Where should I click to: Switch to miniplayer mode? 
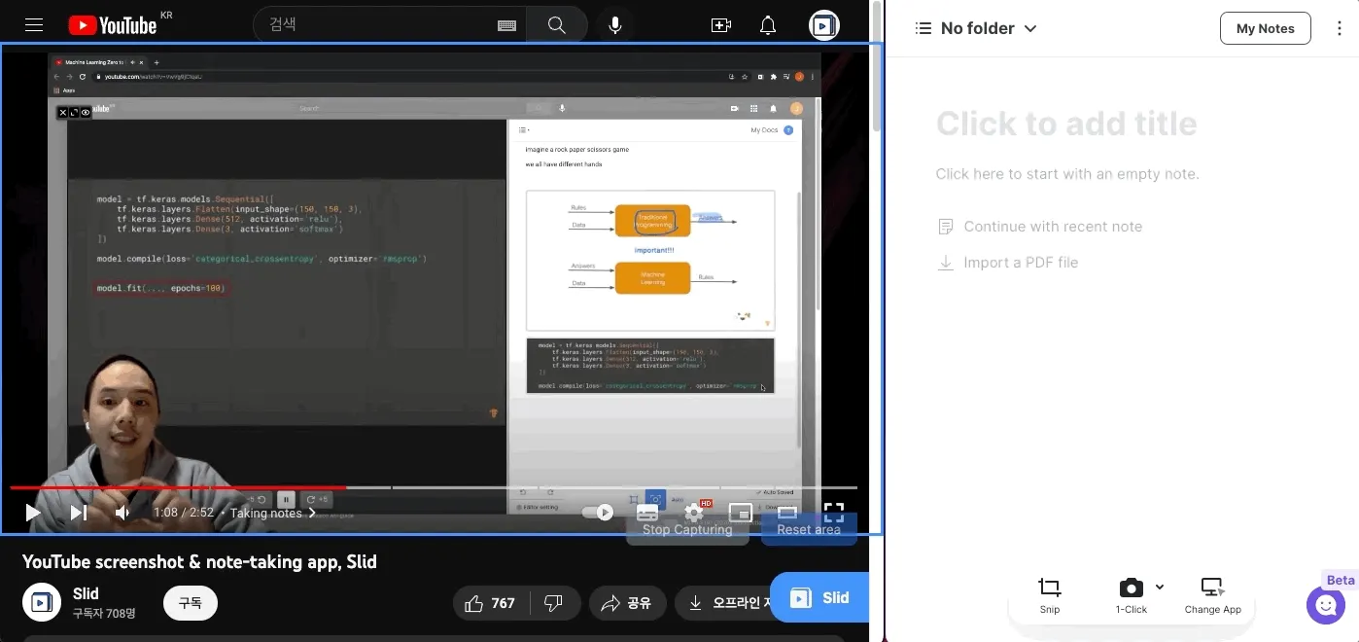741,512
